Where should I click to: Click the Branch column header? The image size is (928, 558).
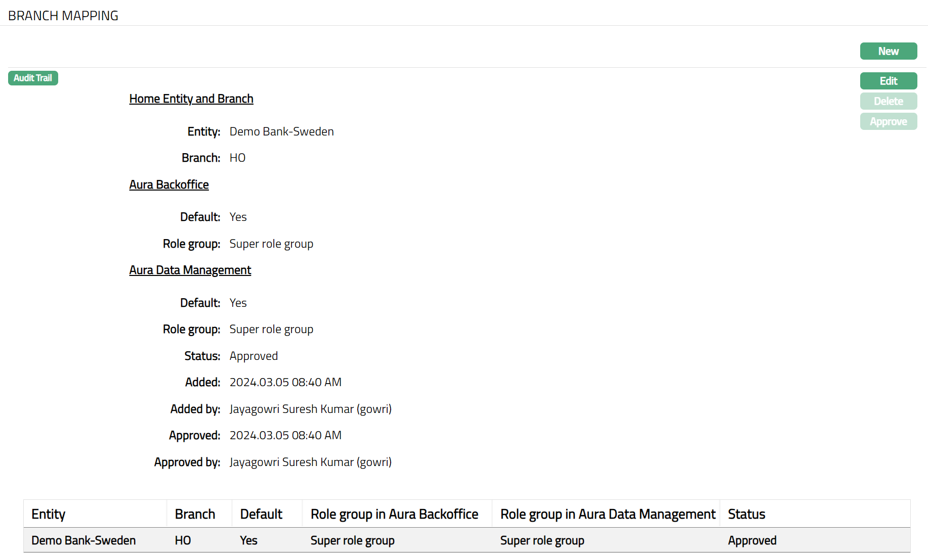click(195, 514)
